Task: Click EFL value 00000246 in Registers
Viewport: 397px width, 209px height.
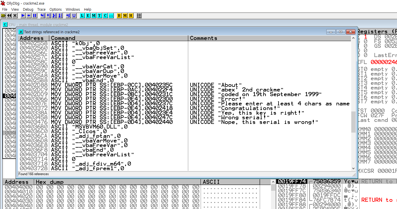Action: 384,62
